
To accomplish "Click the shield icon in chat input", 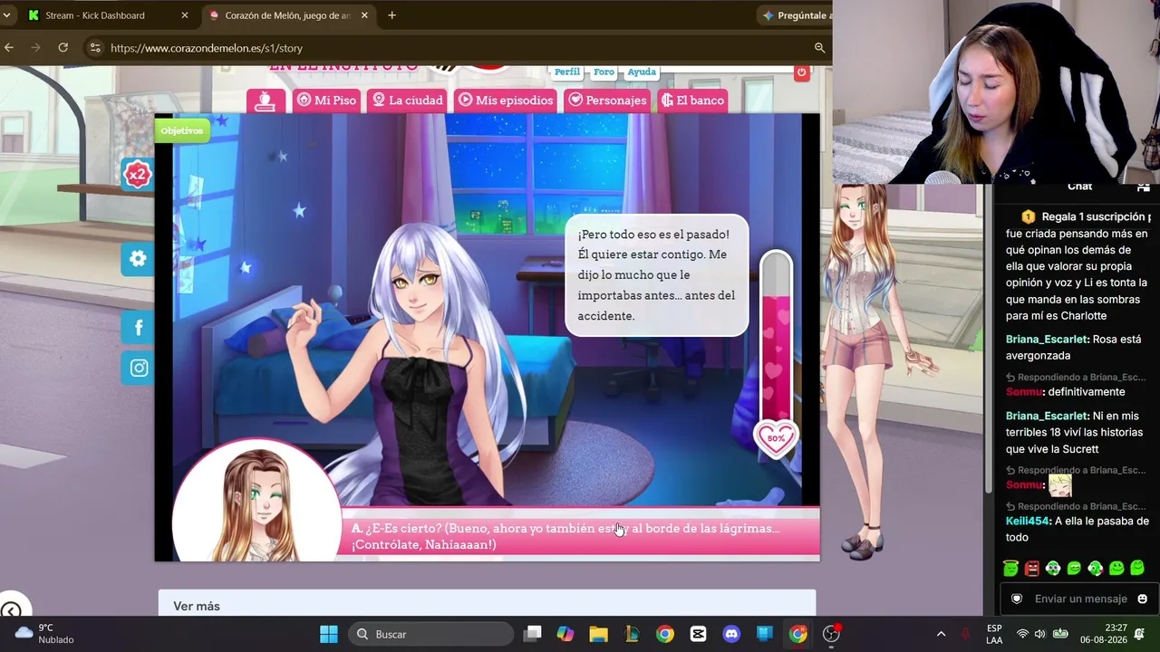I will coord(1017,599).
